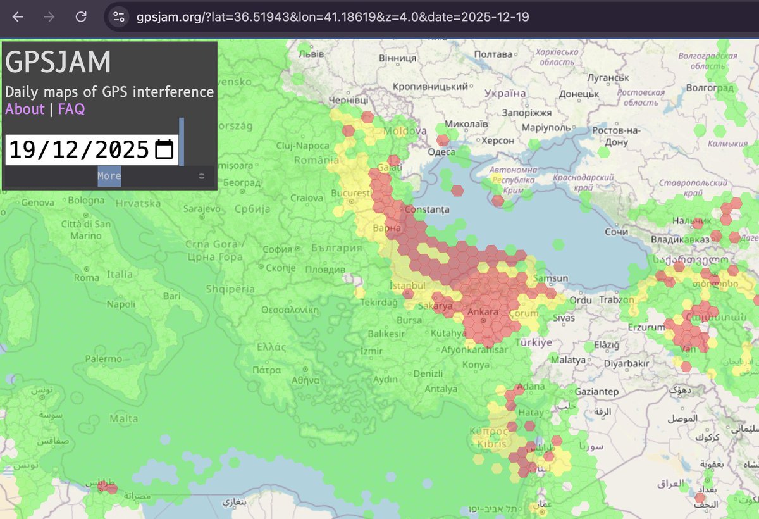
Task: Click the menu (≡) icon beside More
Action: 201,176
